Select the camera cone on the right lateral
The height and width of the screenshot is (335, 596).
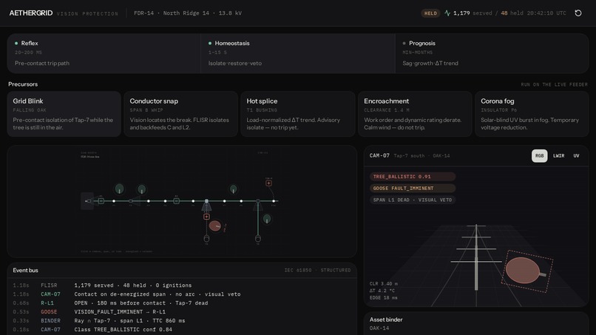[x=258, y=206]
